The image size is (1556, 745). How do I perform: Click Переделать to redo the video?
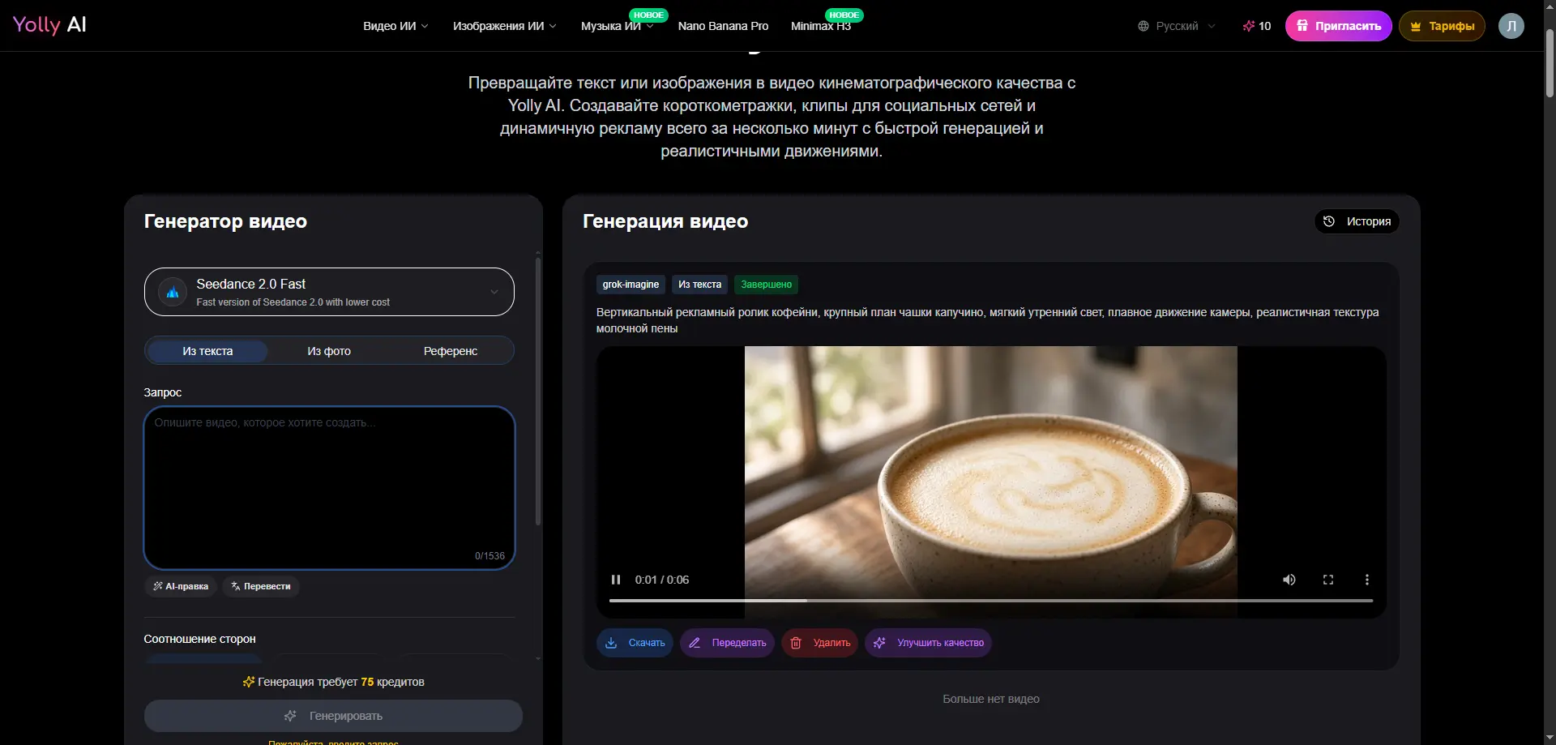coord(728,643)
